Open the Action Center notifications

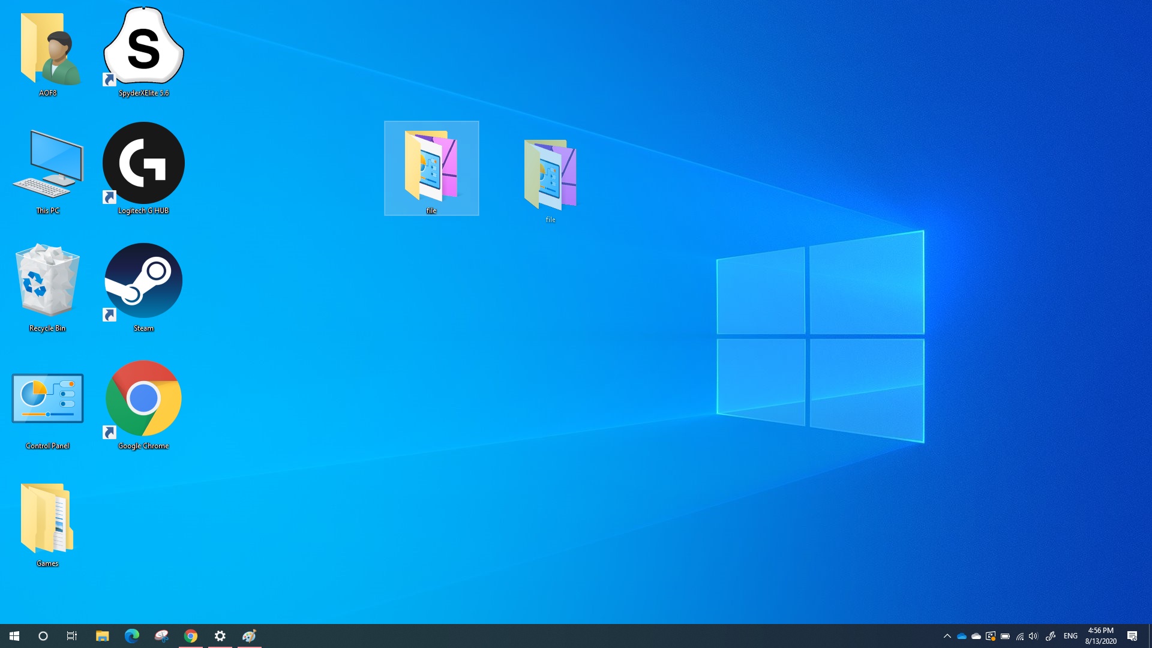click(x=1132, y=636)
